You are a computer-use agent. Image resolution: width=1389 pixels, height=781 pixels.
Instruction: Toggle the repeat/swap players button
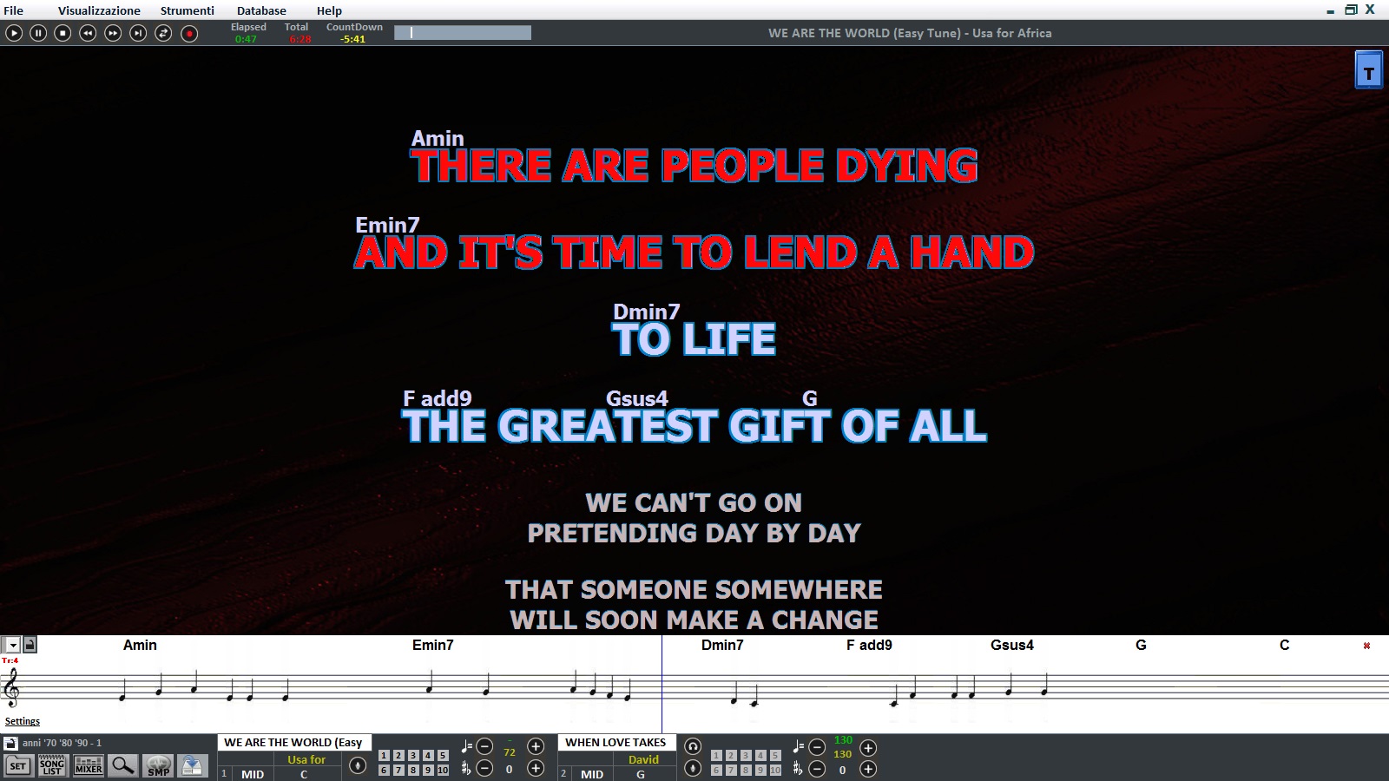click(x=163, y=33)
